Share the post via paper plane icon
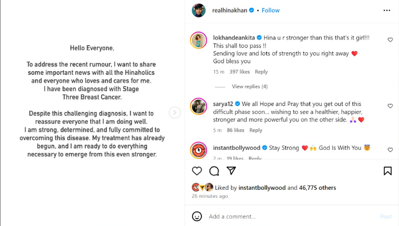The width and height of the screenshot is (399, 226). (231, 171)
